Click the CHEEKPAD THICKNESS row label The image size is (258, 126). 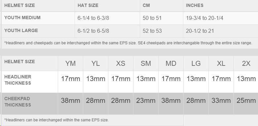click(18, 102)
